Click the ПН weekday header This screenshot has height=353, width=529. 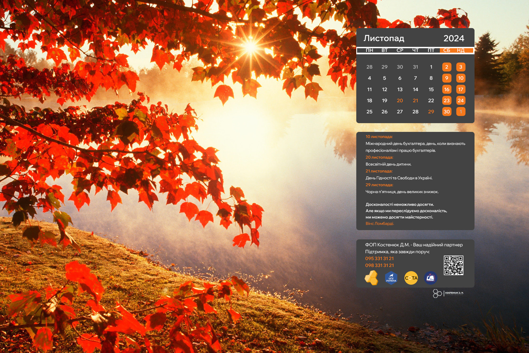pos(370,50)
